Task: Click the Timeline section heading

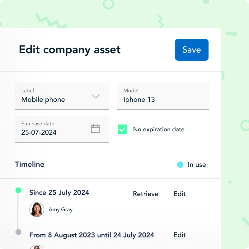Action: [30, 164]
